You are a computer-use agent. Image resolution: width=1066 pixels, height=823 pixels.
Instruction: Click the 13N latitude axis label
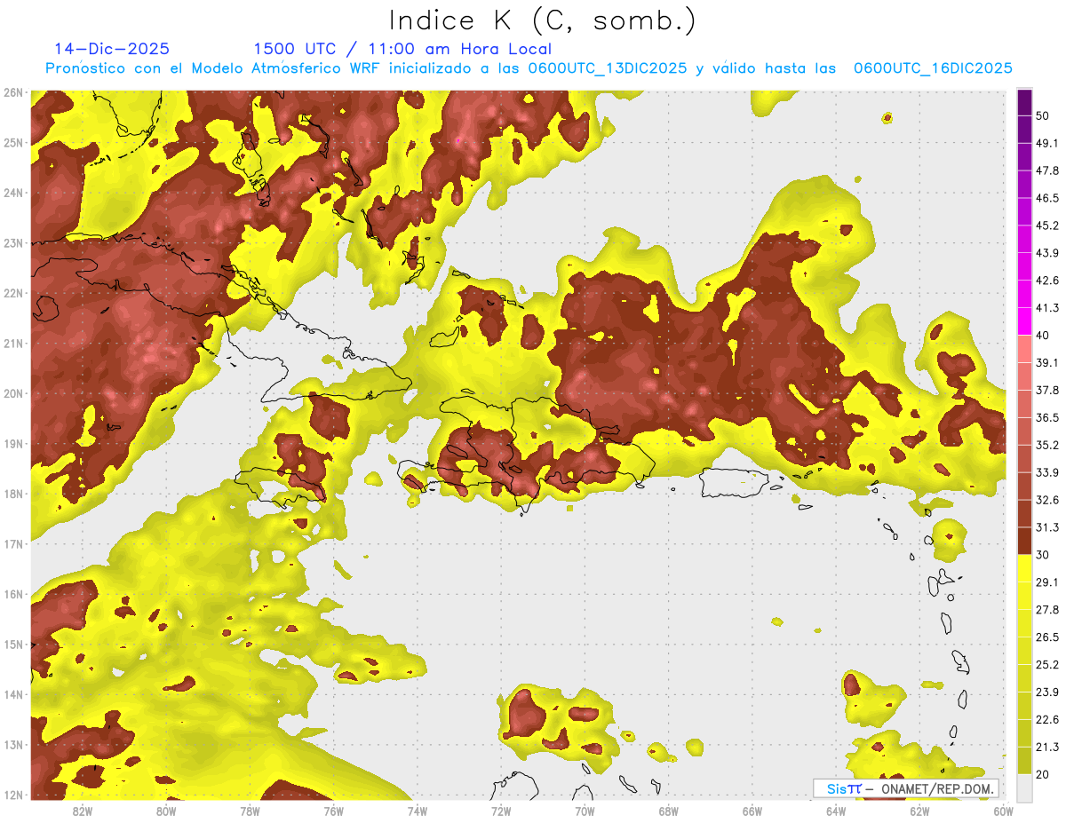tap(12, 745)
